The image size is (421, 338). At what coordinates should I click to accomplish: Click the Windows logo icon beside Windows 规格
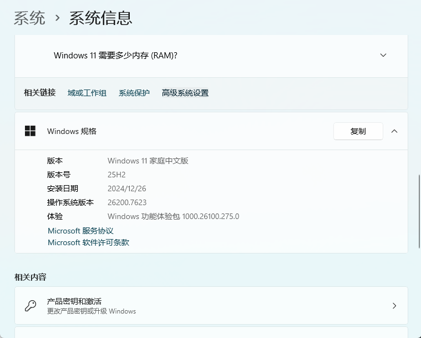tap(30, 131)
